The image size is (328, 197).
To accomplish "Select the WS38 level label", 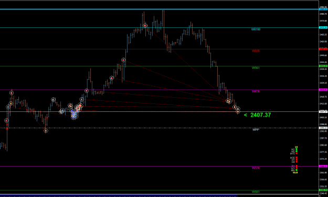I will pos(256,168).
